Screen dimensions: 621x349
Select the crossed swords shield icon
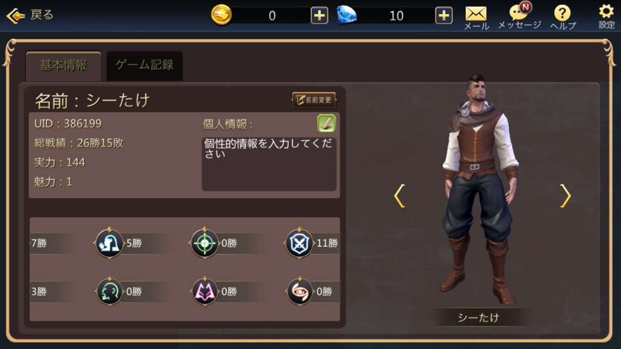(x=300, y=243)
